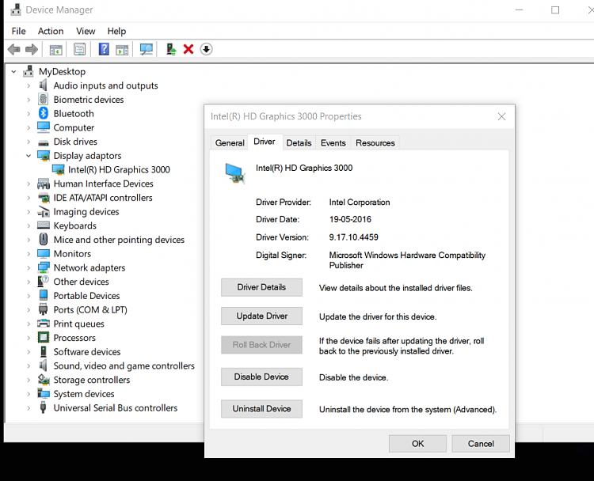
Task: Expand the Bluetooth node
Action: (29, 114)
